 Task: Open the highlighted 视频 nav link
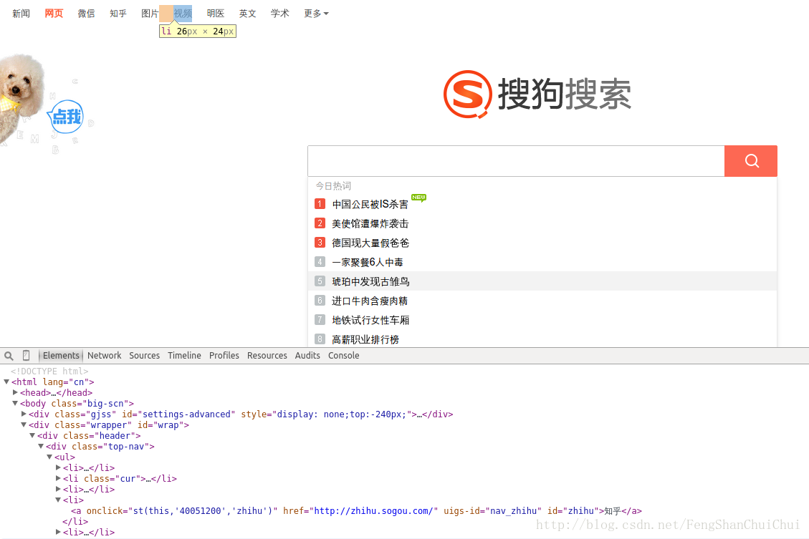(183, 14)
